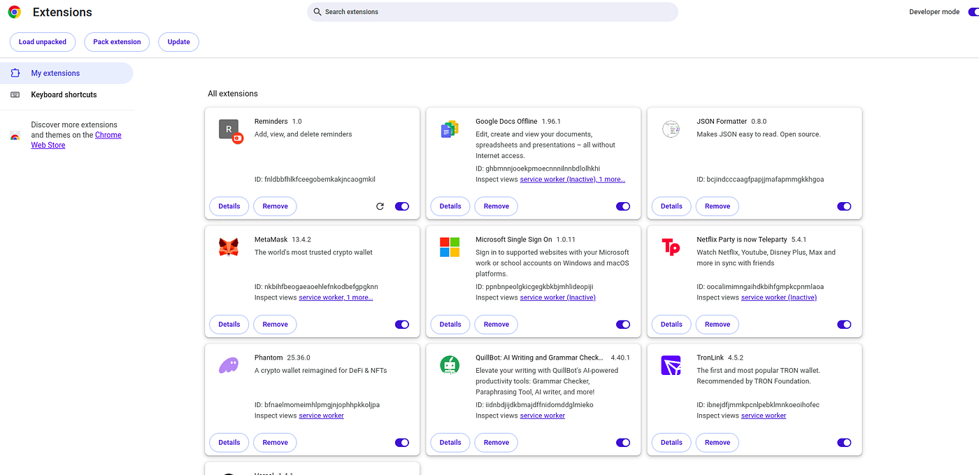Inspect MetaMask service worker link

[336, 298]
